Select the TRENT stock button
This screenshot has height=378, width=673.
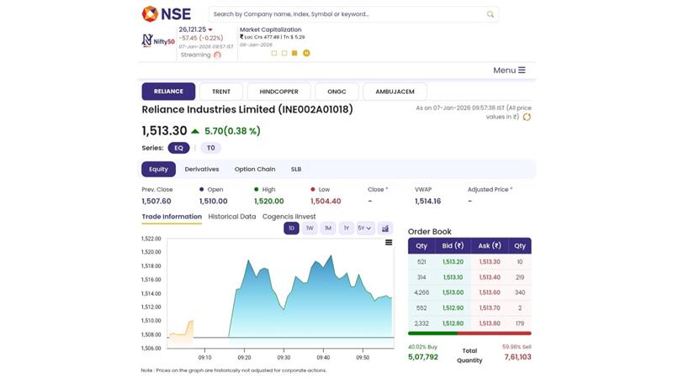click(221, 92)
